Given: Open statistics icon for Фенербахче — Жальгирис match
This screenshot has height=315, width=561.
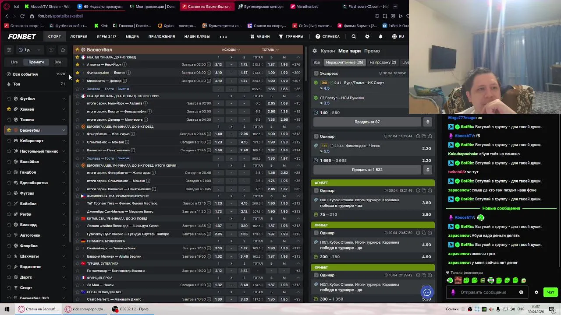Looking at the screenshot, I should click(209, 134).
